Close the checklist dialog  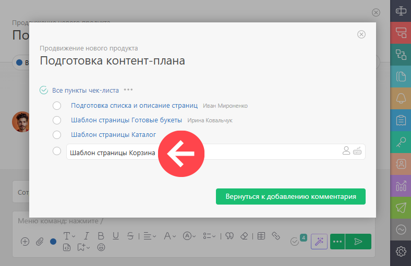tap(361, 34)
